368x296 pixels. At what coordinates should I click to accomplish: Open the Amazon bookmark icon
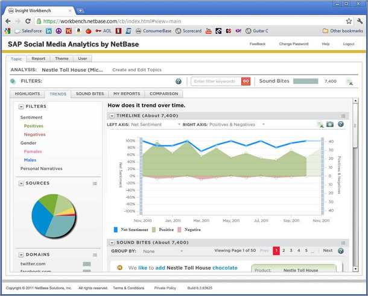click(x=78, y=31)
